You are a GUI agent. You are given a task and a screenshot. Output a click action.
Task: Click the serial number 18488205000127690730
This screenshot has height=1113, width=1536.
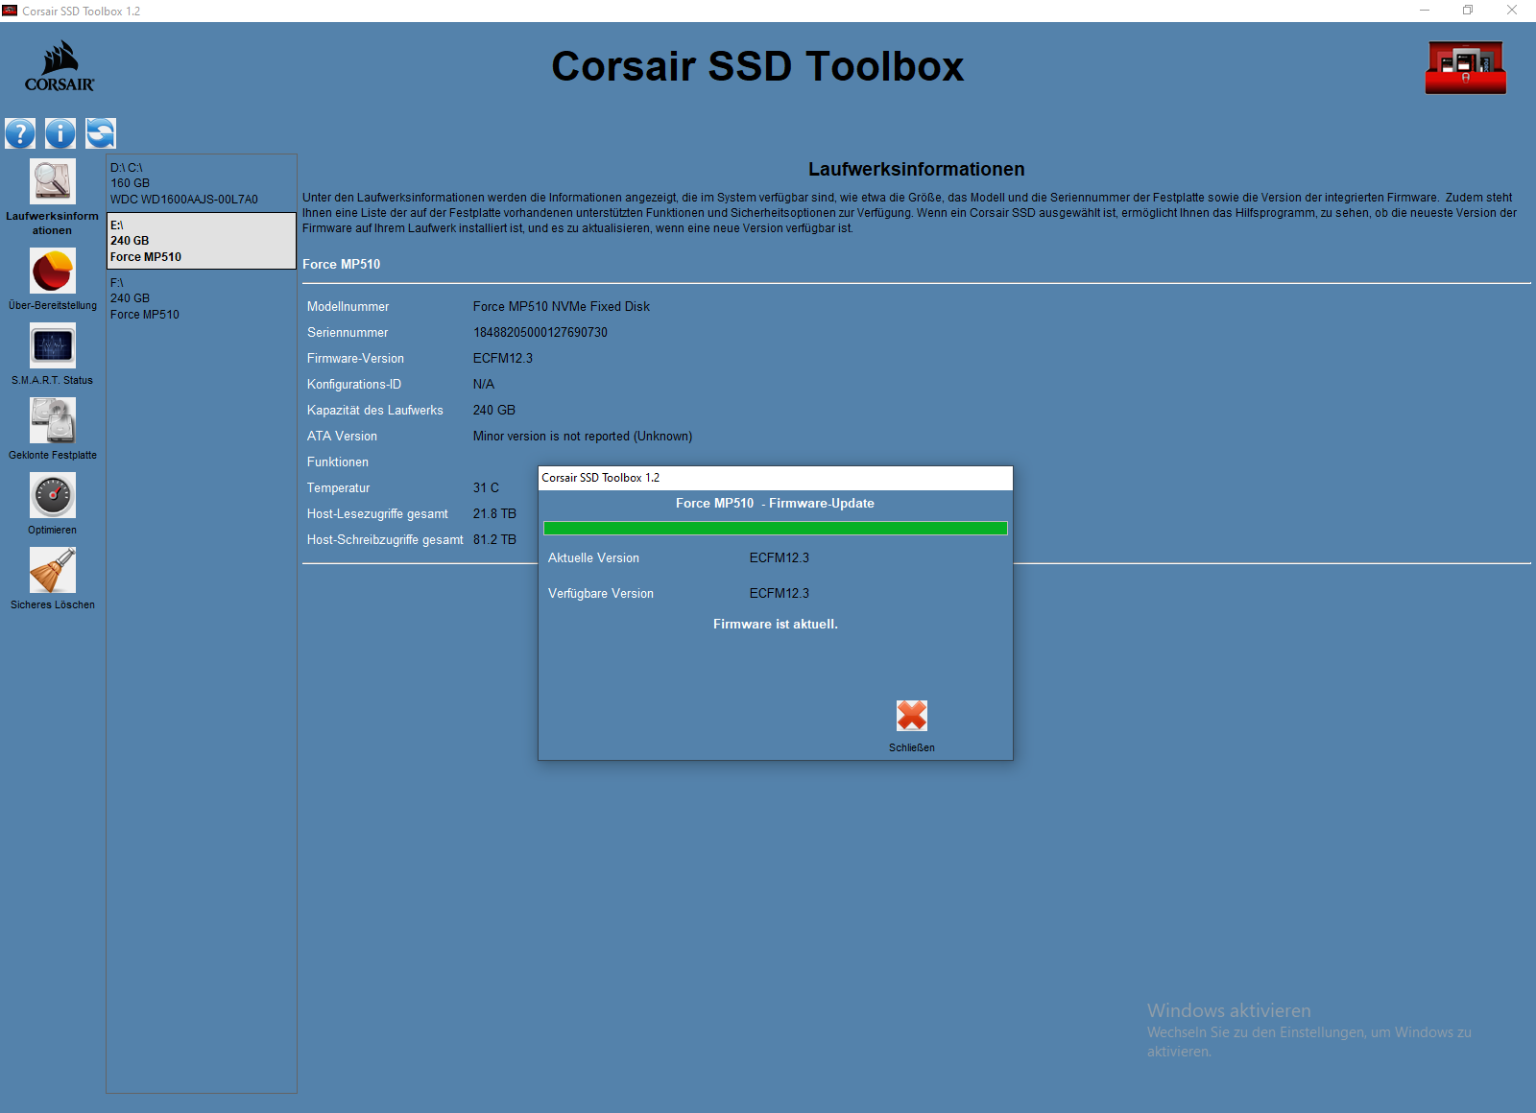[x=540, y=333]
